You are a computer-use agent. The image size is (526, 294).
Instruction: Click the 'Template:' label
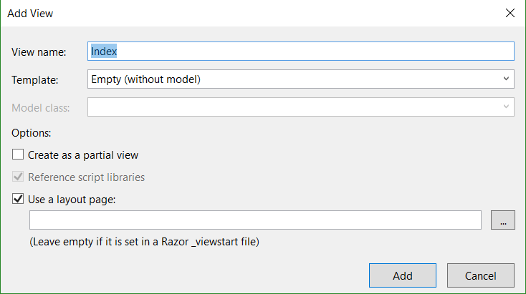pyautogui.click(x=35, y=80)
